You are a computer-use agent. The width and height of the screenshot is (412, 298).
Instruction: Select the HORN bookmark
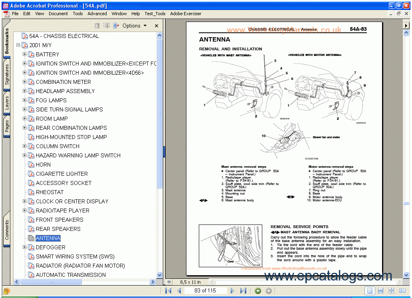(x=44, y=165)
